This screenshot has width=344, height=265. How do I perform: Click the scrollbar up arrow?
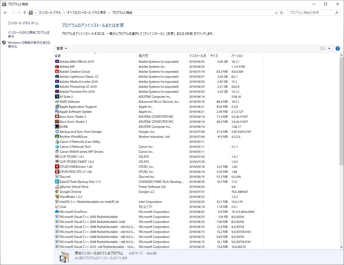(x=342, y=55)
